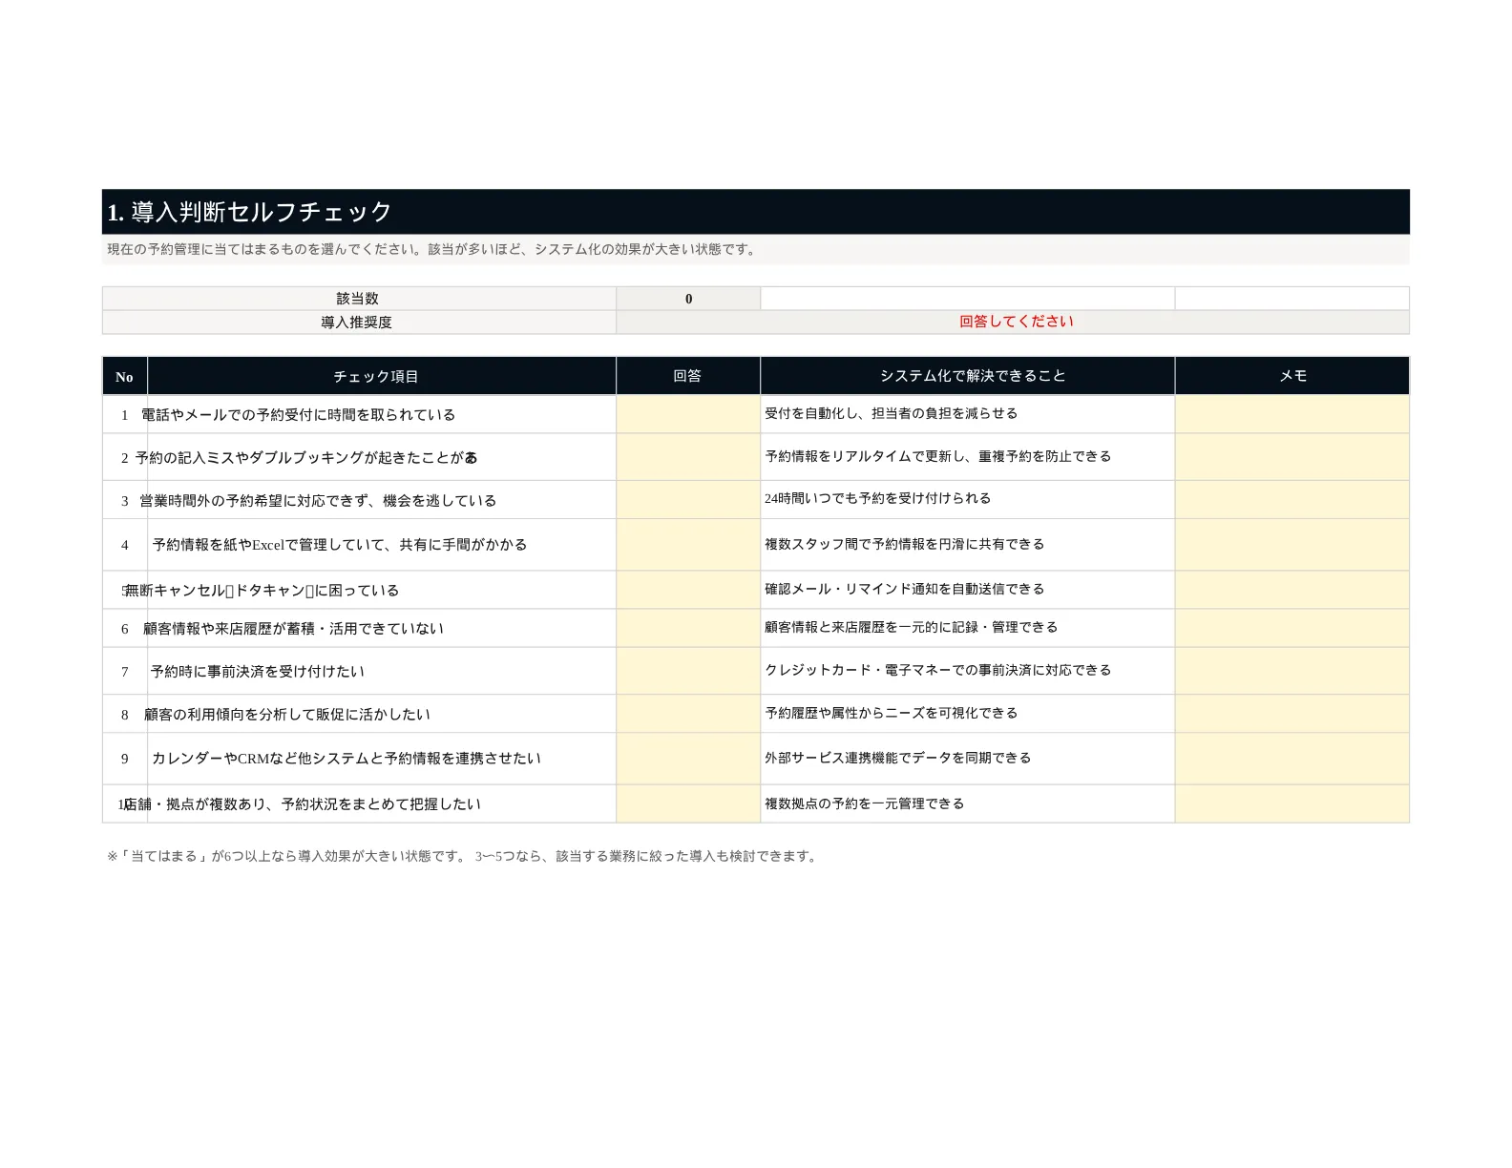Select item "顧客の利用傾向を分析して販促に活かしたい"
Image resolution: width=1512 pixels, height=1168 pixels.
pyautogui.click(x=287, y=715)
